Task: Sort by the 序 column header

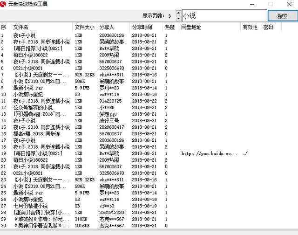Action: click(x=5, y=27)
